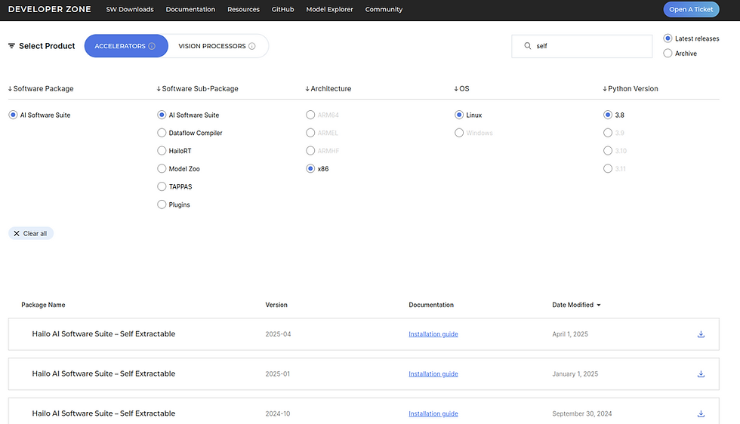Click the Developer Zone logo
The height and width of the screenshot is (424, 740).
tap(50, 10)
